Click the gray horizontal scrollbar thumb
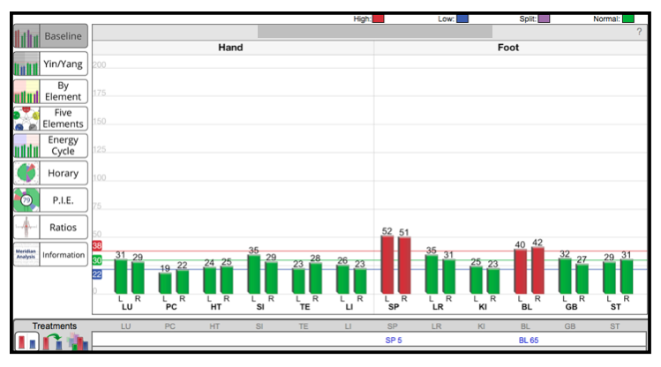The width and height of the screenshot is (661, 367). pyautogui.click(x=375, y=32)
